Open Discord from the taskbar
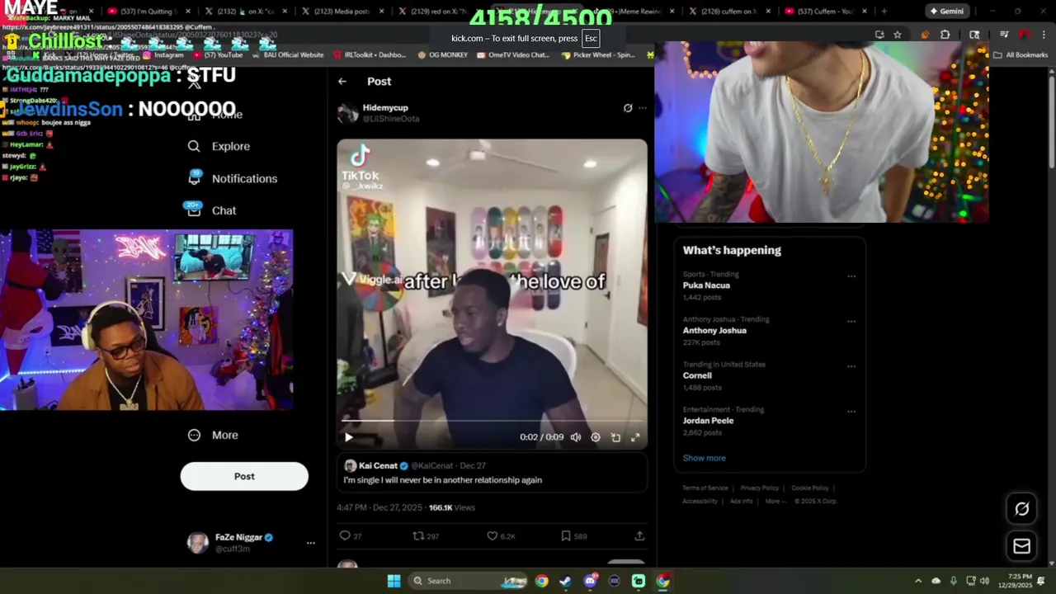This screenshot has width=1056, height=594. pos(590,581)
